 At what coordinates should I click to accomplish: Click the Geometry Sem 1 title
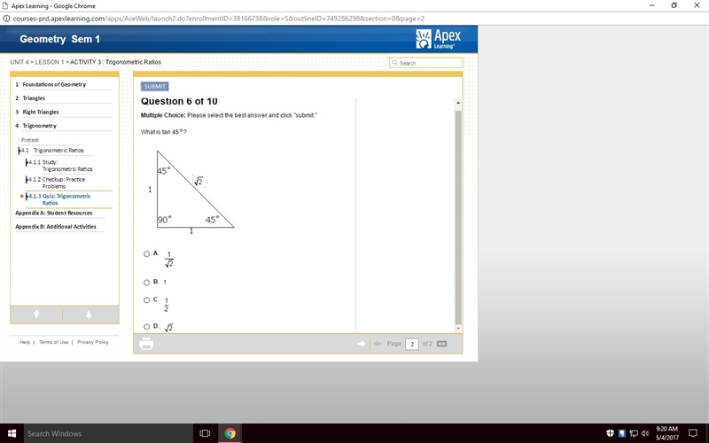(59, 39)
